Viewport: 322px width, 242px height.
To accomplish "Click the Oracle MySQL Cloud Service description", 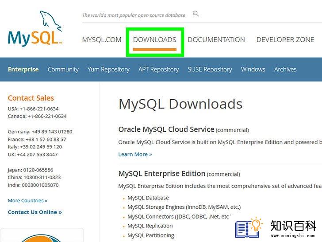I will coord(220,142).
